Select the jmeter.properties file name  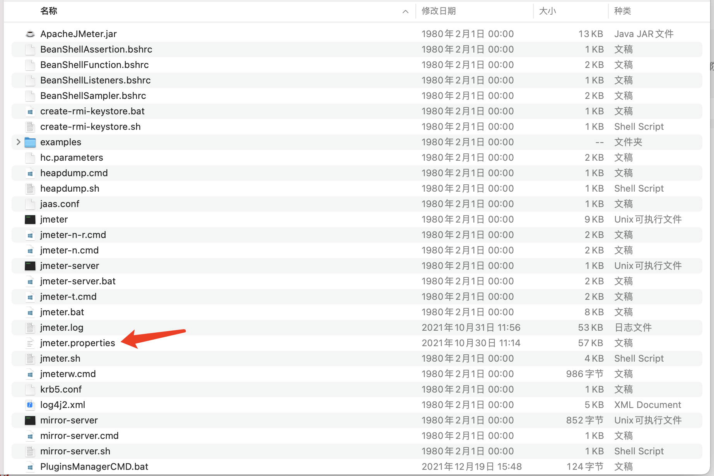pyautogui.click(x=78, y=343)
